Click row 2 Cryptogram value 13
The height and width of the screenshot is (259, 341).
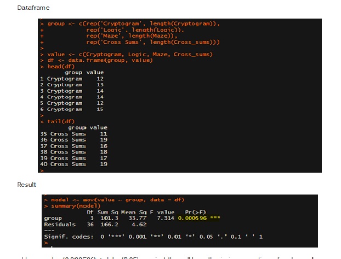coord(72,85)
